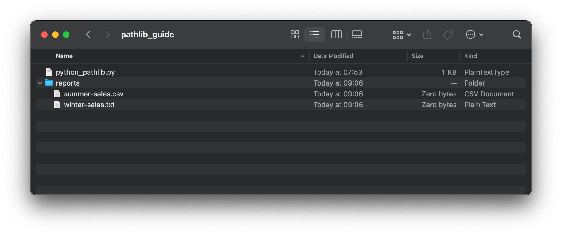The height and width of the screenshot is (235, 562).
Task: Go back to previous folder
Action: click(88, 34)
